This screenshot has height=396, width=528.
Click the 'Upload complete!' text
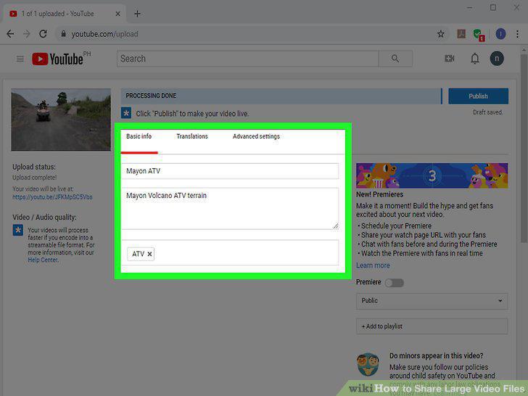(35, 178)
